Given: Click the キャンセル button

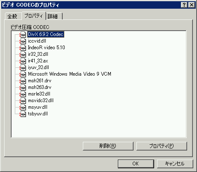Looking at the screenshot, I should pyautogui.click(x=175, y=164).
